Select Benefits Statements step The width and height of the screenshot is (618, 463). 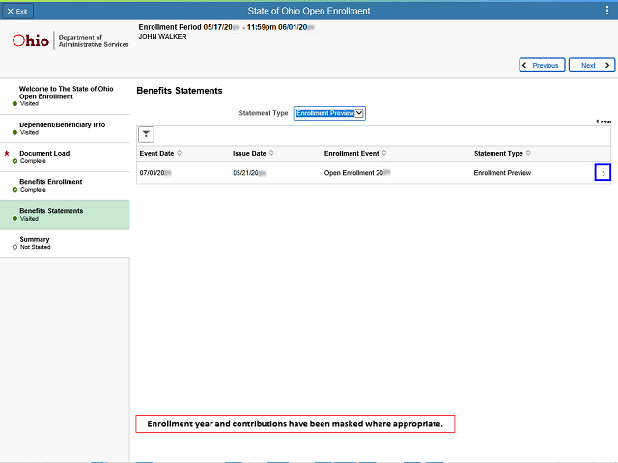[65, 214]
